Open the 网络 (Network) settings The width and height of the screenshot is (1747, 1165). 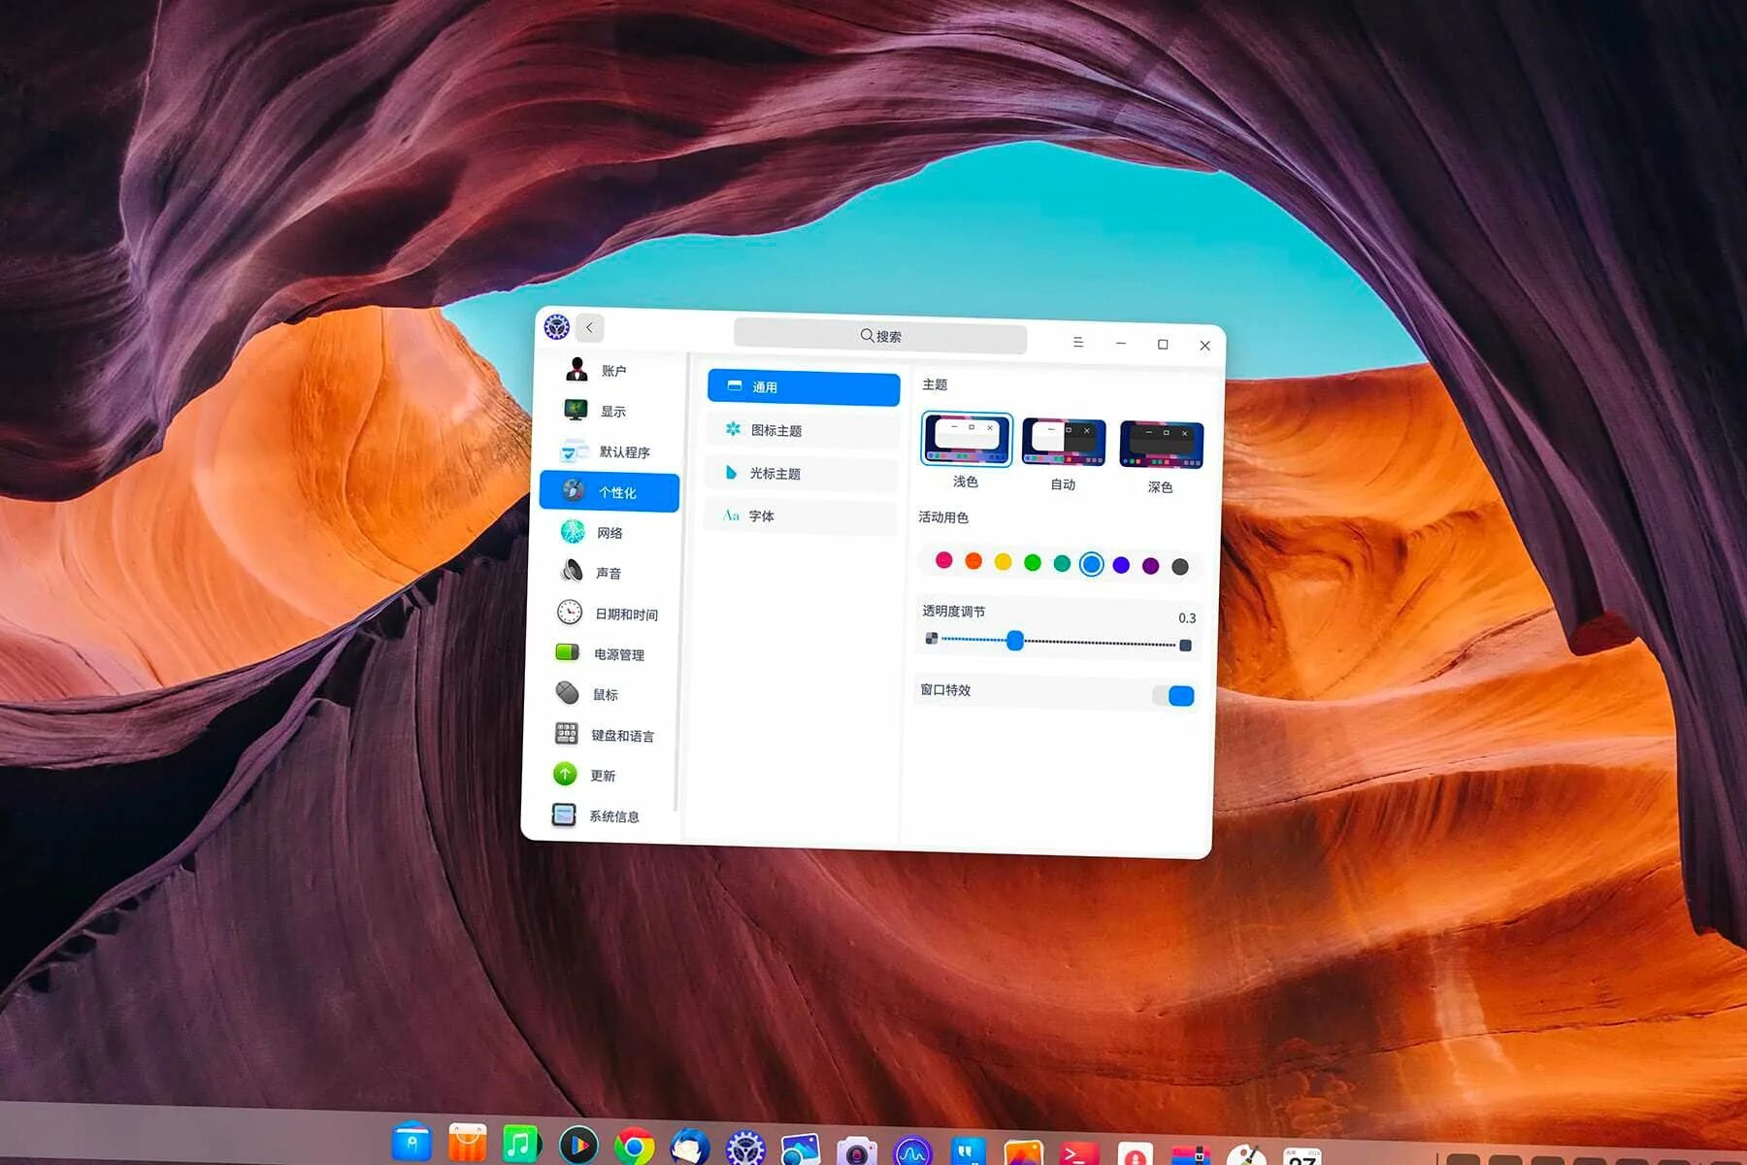(607, 532)
